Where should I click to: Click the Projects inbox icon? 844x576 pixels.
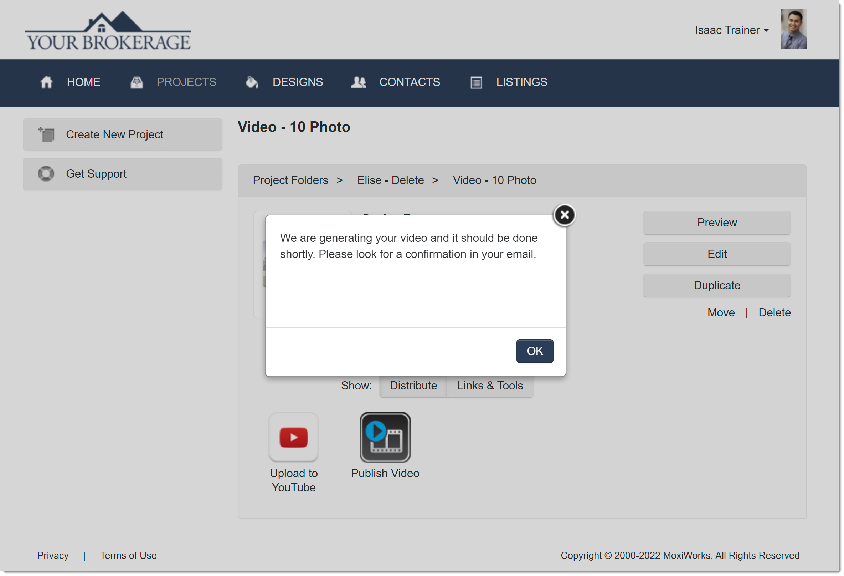[137, 82]
